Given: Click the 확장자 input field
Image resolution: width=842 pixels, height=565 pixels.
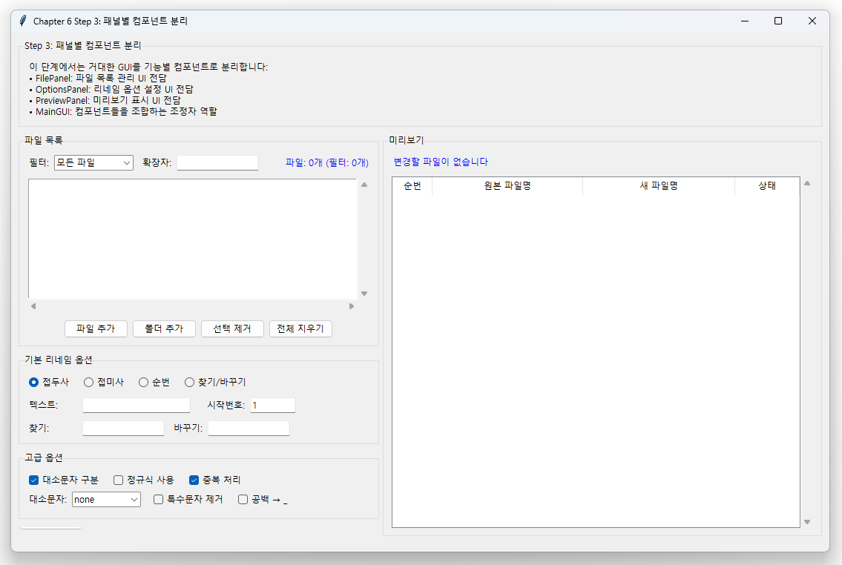Looking at the screenshot, I should tap(217, 162).
